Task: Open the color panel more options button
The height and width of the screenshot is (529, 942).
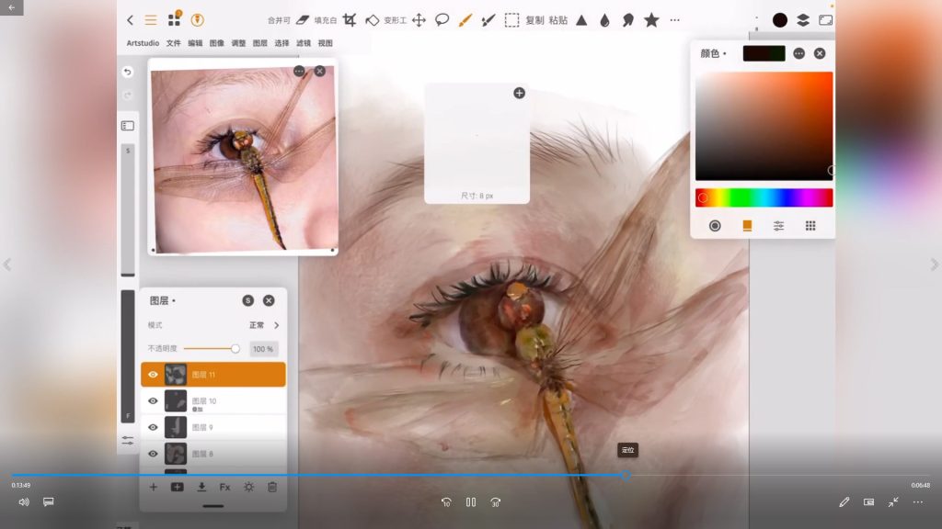Action: (798, 53)
